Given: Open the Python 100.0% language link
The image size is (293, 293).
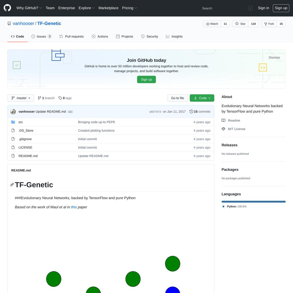Looking at the screenshot, I should [236, 207].
